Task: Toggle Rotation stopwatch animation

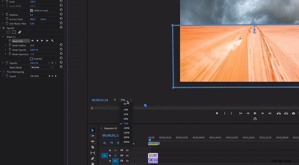Action: (x=7, y=15)
